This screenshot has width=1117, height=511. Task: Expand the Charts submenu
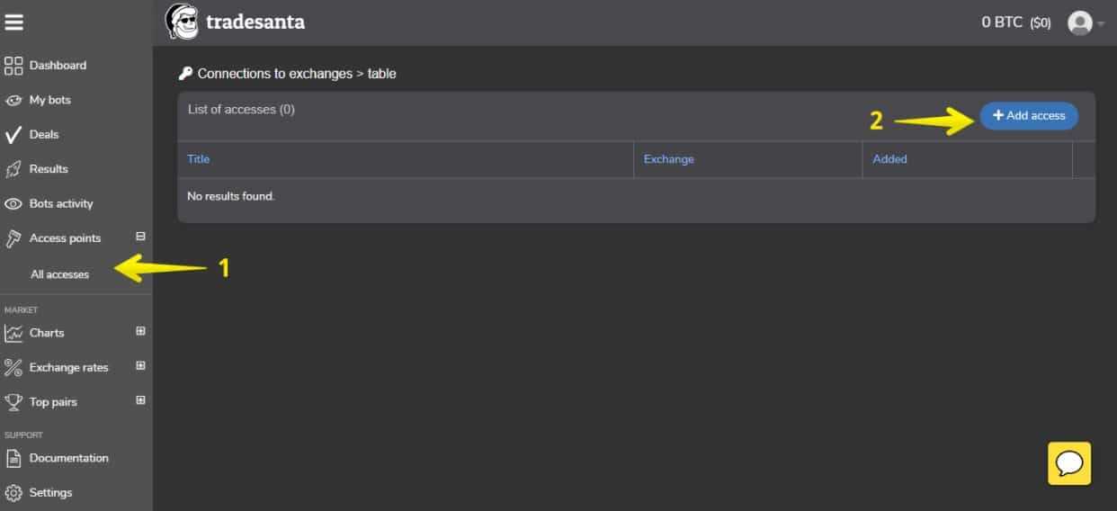(140, 331)
